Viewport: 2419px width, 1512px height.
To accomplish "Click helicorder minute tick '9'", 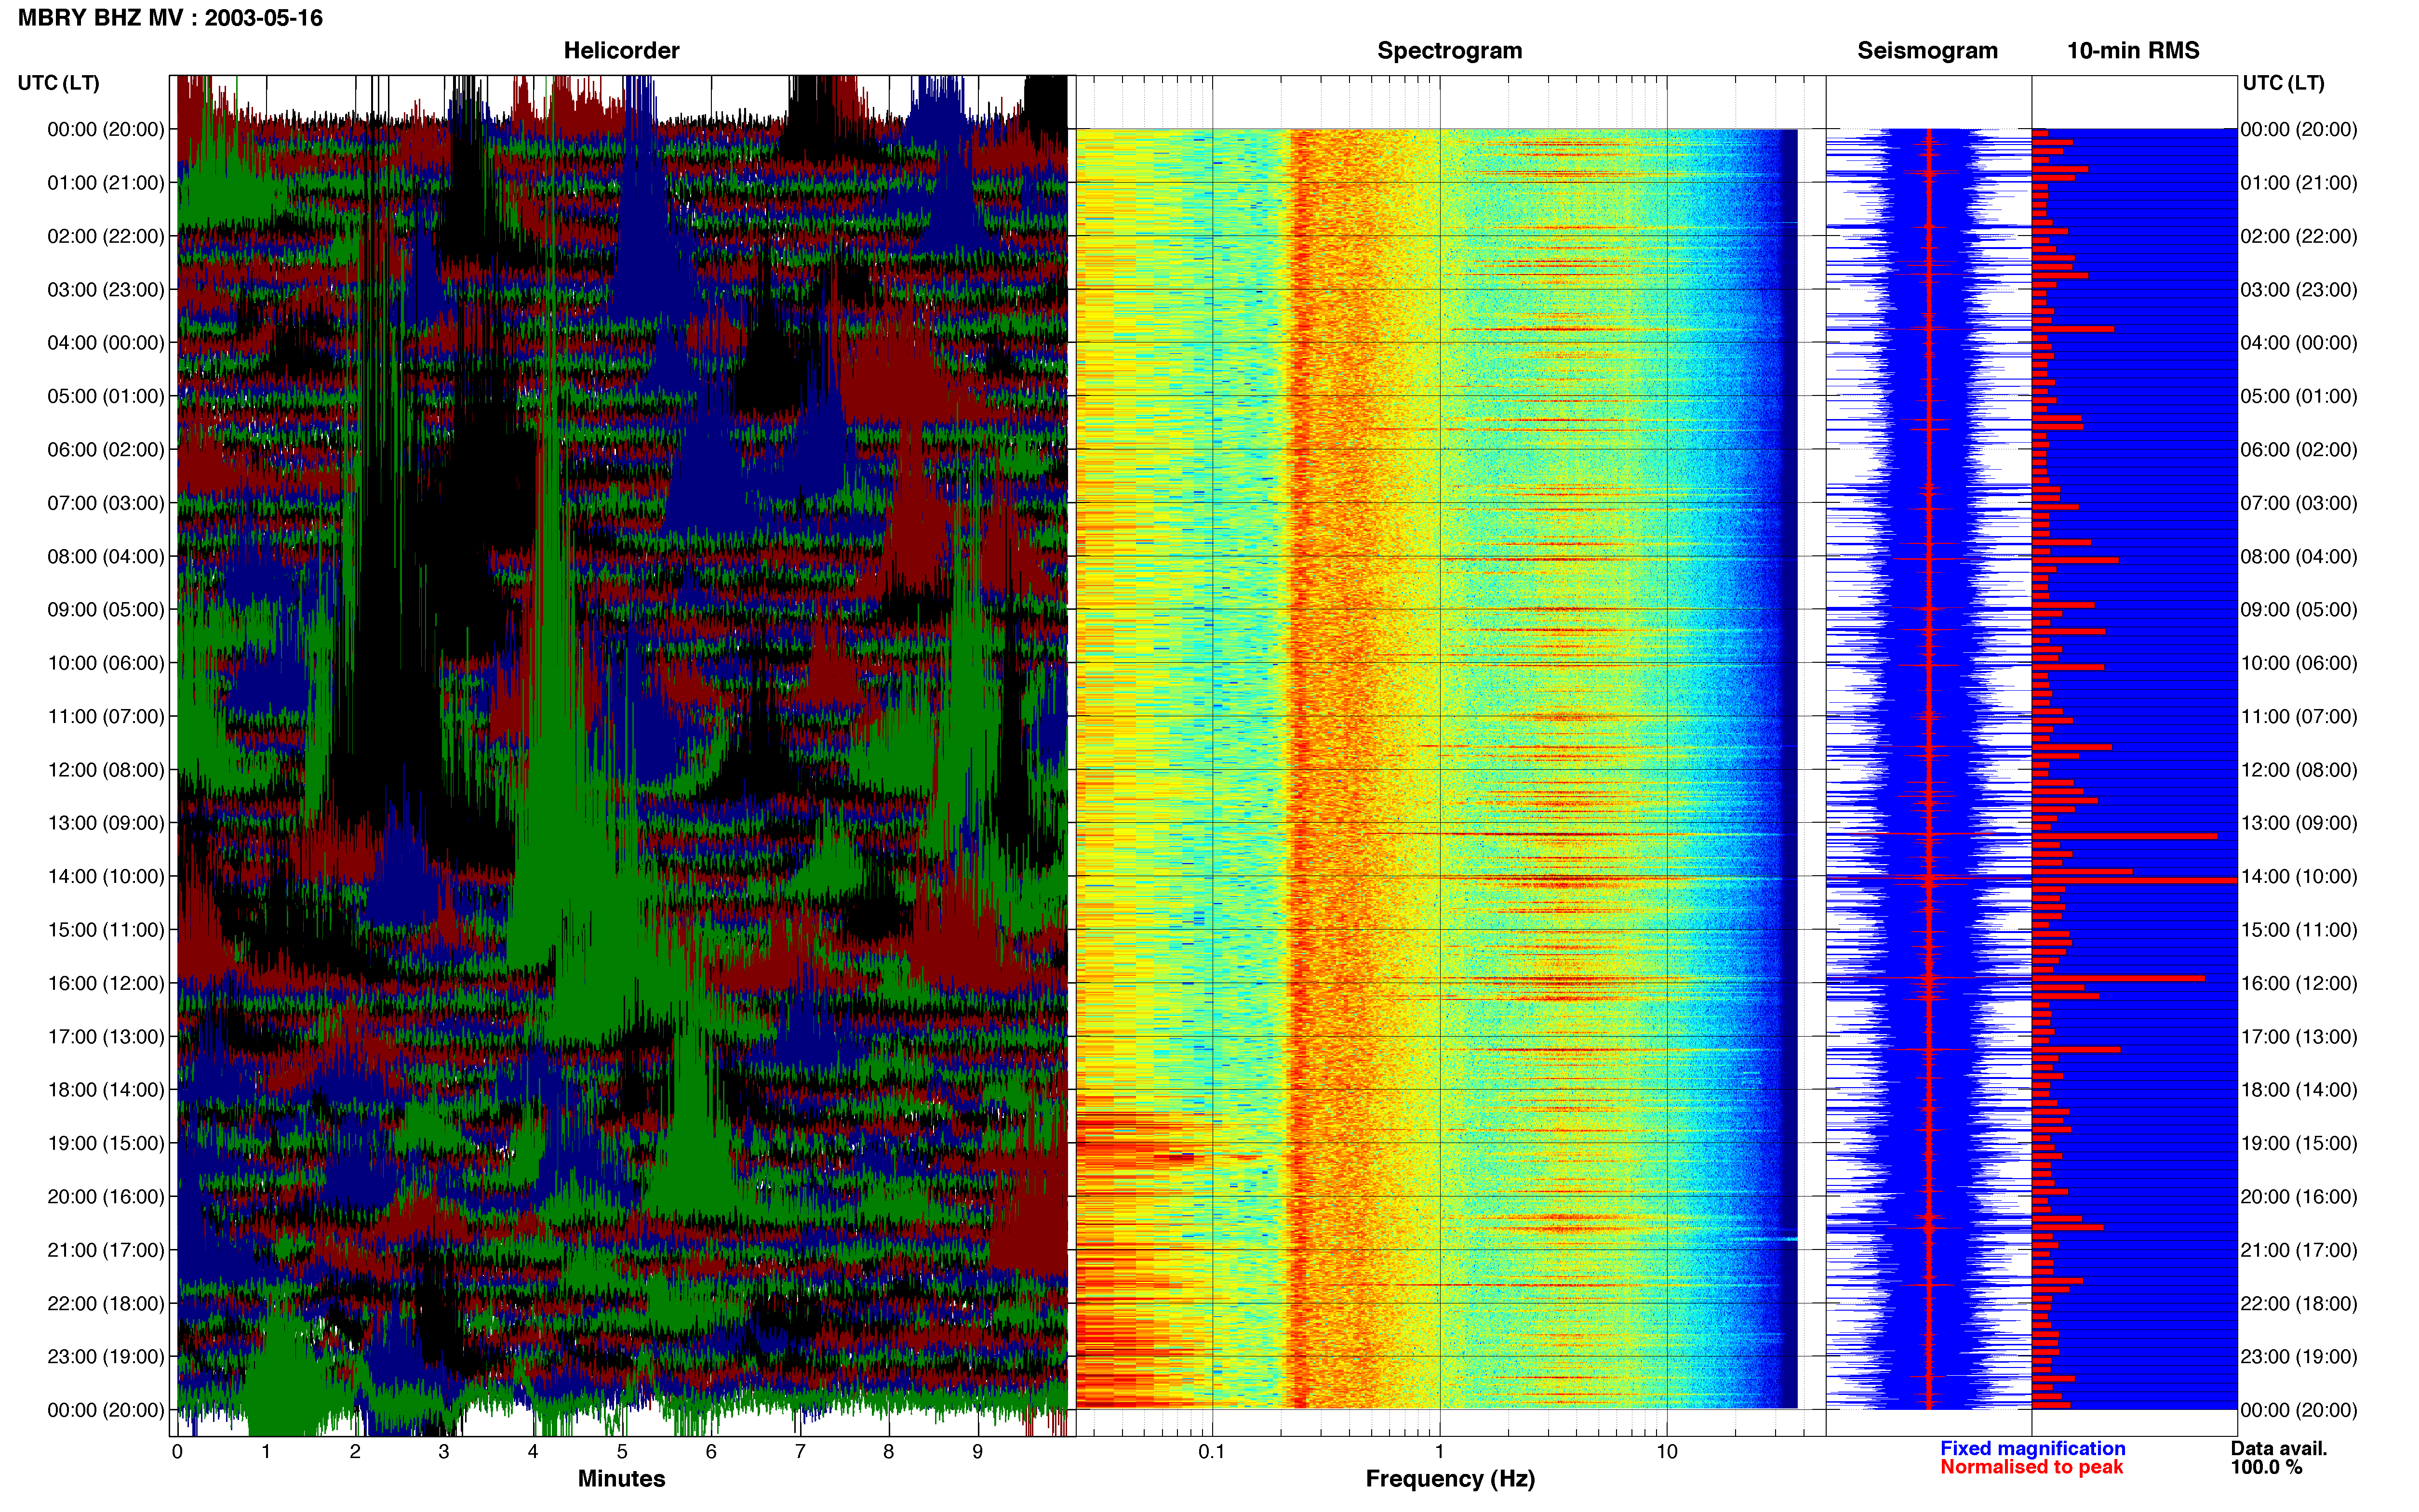I will 977,1452.
